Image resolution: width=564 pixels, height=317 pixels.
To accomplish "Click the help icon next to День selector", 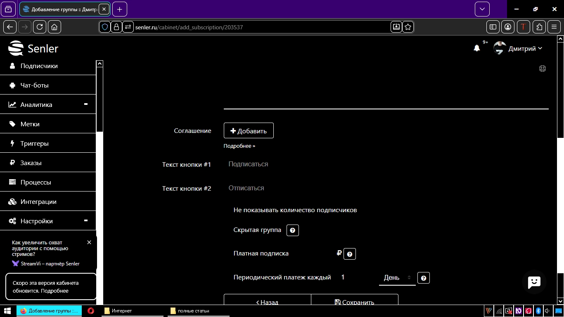I will (x=423, y=278).
